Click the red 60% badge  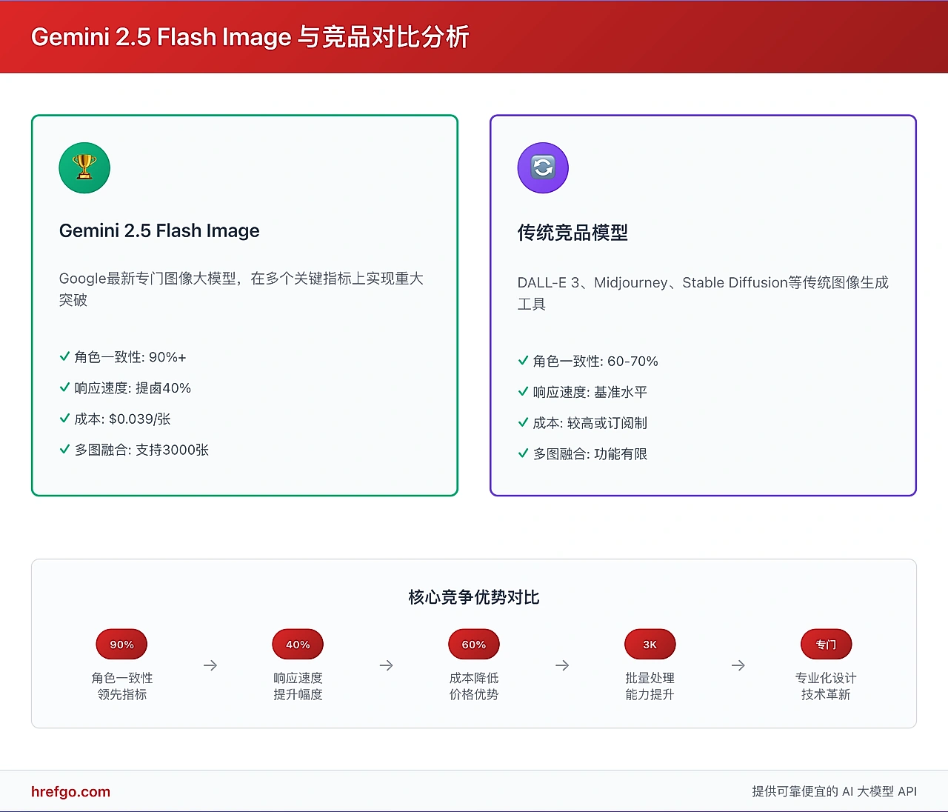474,645
